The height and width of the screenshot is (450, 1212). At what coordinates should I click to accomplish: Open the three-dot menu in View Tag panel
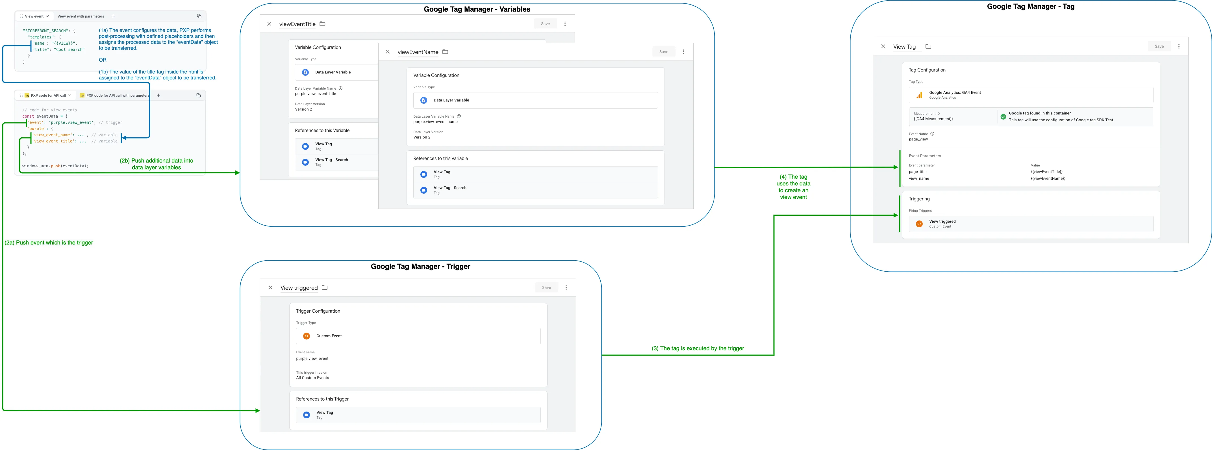[x=1179, y=46]
